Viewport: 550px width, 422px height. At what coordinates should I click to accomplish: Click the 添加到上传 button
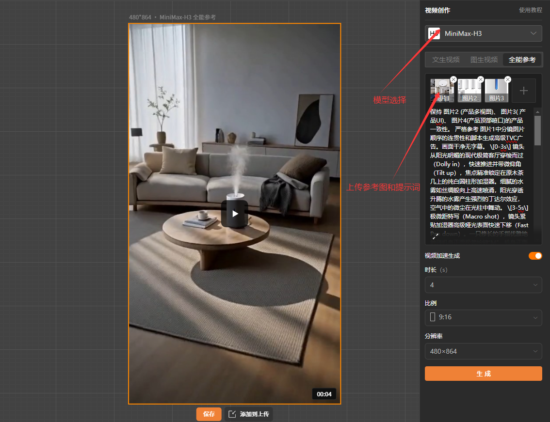click(x=249, y=414)
